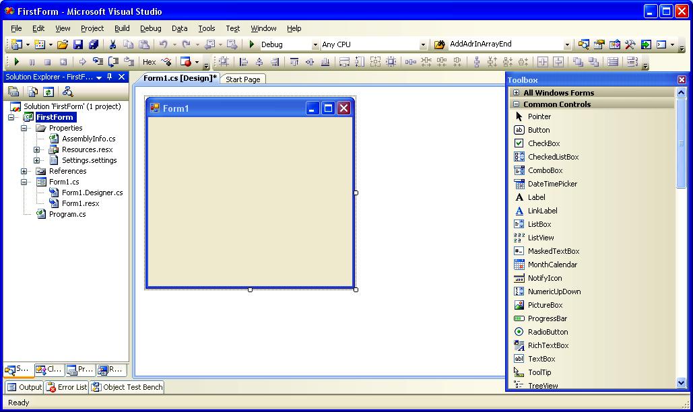Select AssemblyInfo.cs in Solution Explorer

(x=88, y=139)
